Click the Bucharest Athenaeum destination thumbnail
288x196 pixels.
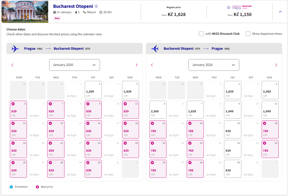point(25,12)
